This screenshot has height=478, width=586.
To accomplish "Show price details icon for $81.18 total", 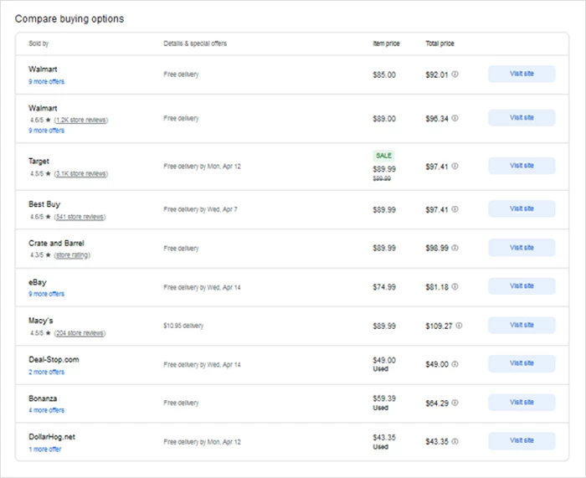I will pos(455,286).
